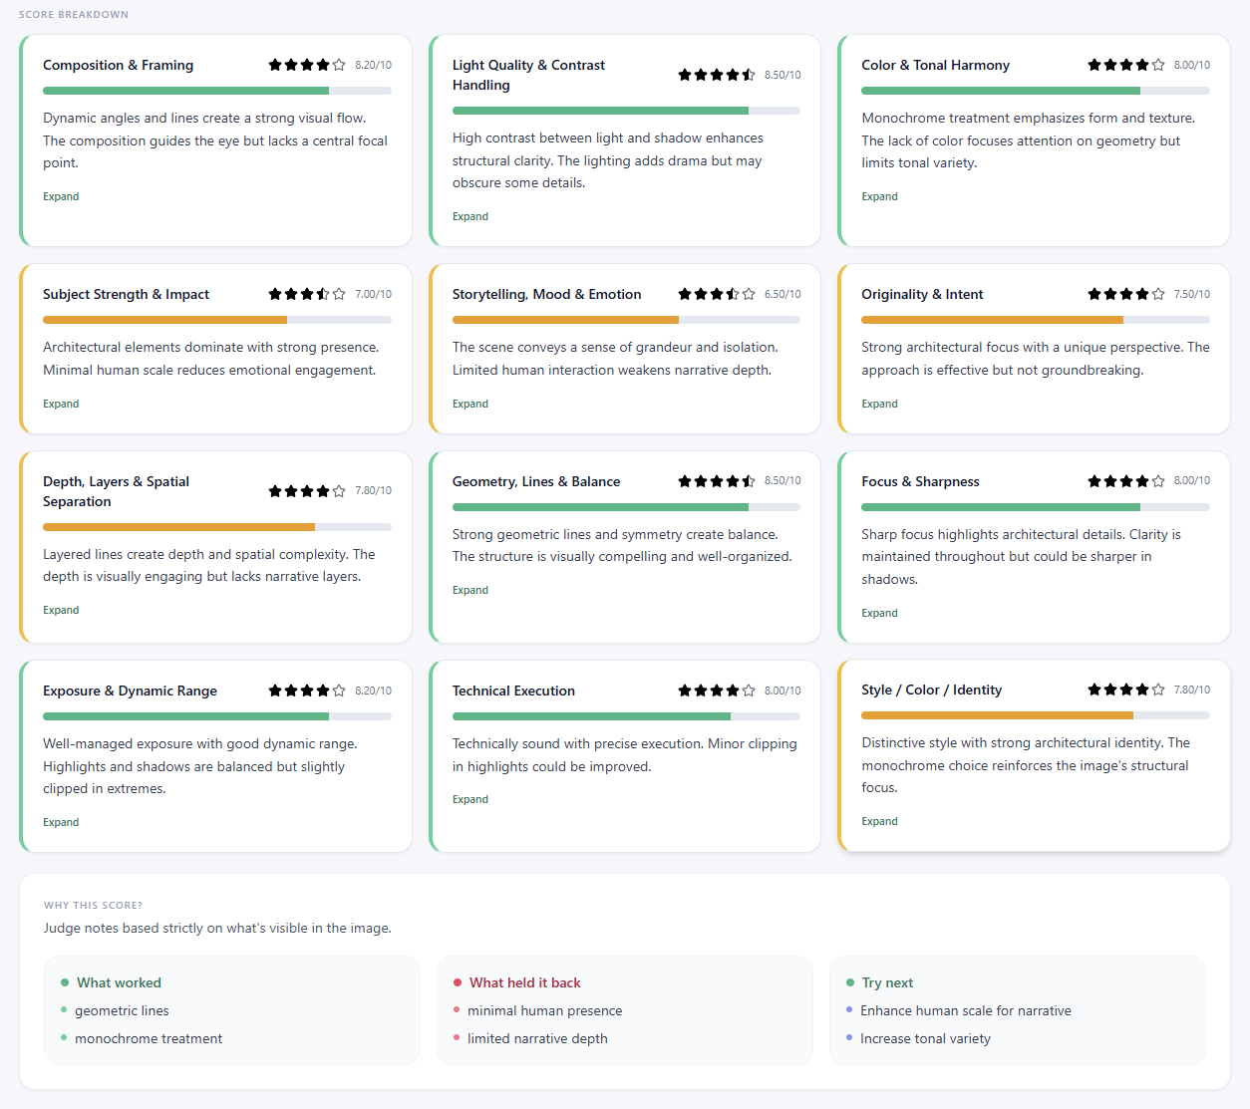
Task: Click the star rating for Originality & Intent
Action: [x=1126, y=294]
